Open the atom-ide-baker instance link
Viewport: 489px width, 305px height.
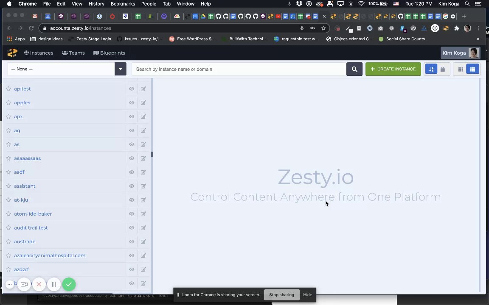point(33,214)
